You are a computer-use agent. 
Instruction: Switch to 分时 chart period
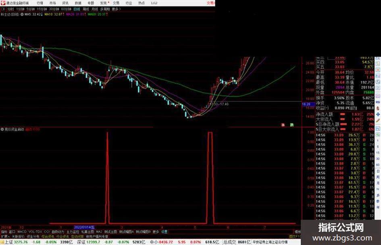click(x=10, y=9)
